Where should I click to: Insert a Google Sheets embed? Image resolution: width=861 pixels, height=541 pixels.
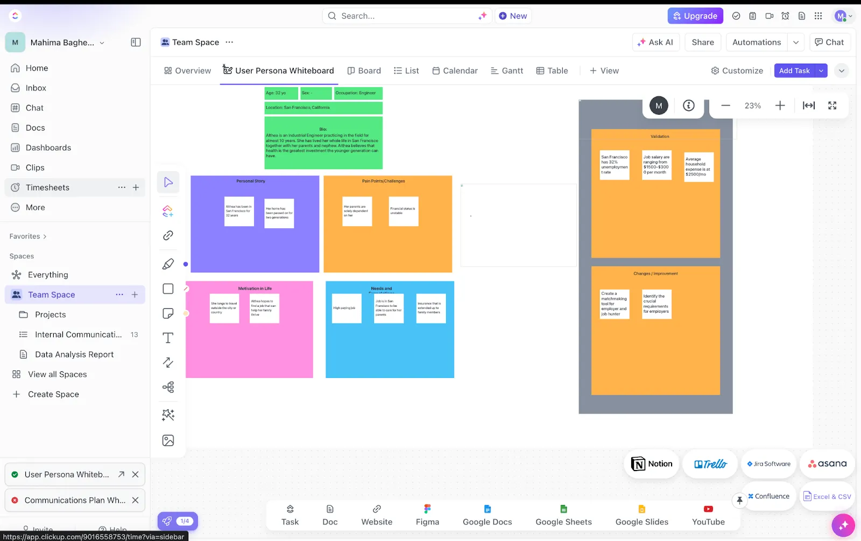[x=563, y=515]
